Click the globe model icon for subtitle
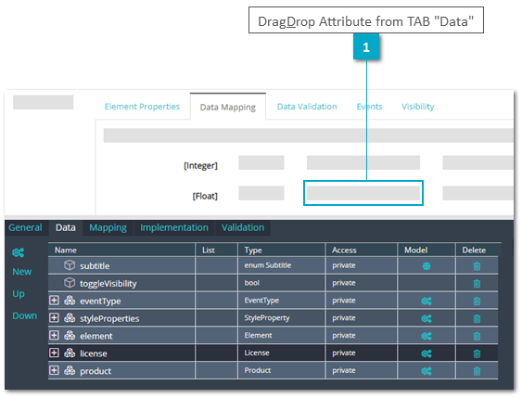The height and width of the screenshot is (398, 522). (427, 266)
